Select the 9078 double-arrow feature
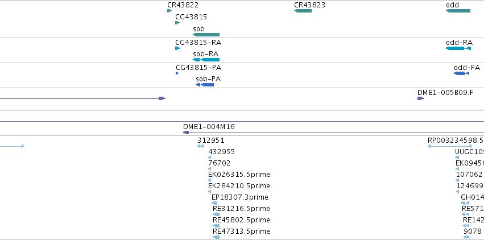This screenshot has height=240, width=484. point(466,237)
